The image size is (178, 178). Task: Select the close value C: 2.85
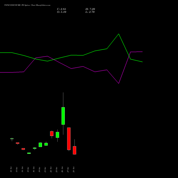62,9
